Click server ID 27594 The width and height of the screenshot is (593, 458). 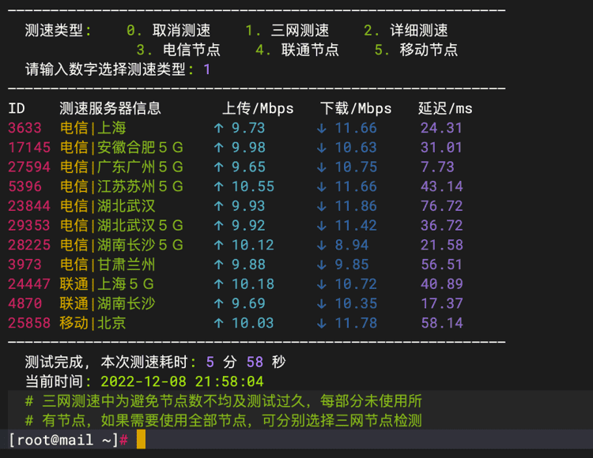[x=29, y=167]
